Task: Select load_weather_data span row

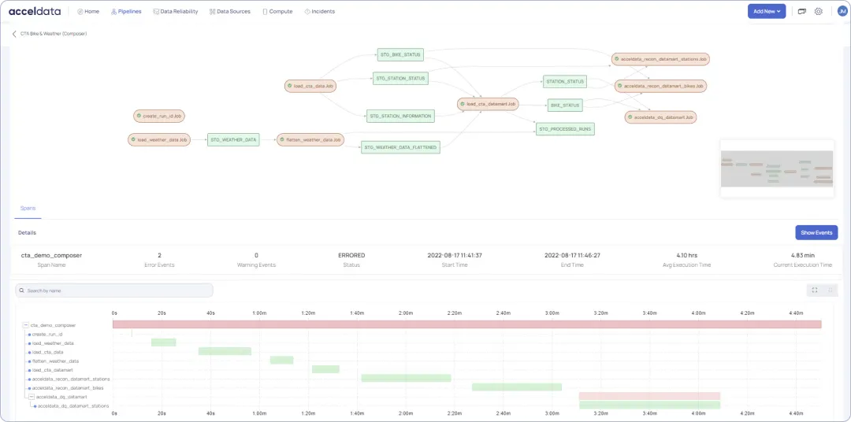Action: coord(53,343)
